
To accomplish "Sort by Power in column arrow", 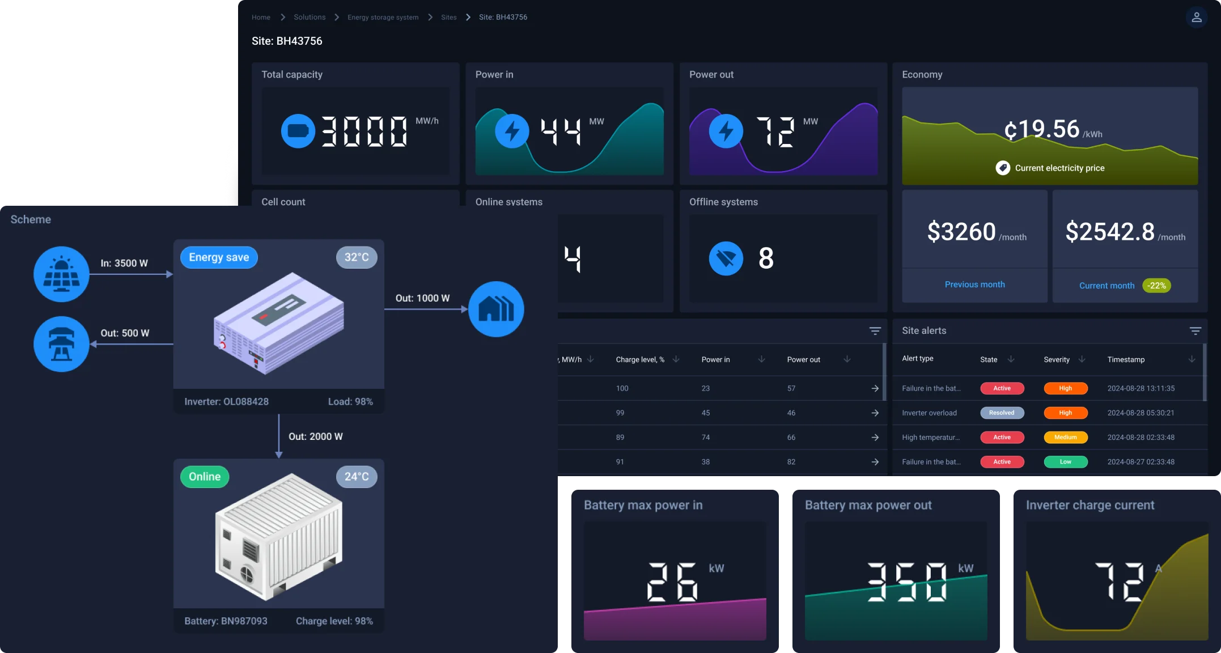I will click(x=761, y=359).
